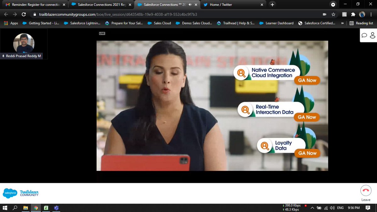Click the 9:56 PM clock
The height and width of the screenshot is (212, 377).
pyautogui.click(x=354, y=208)
